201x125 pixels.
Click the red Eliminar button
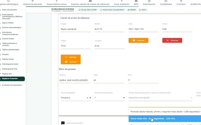coord(172,40)
